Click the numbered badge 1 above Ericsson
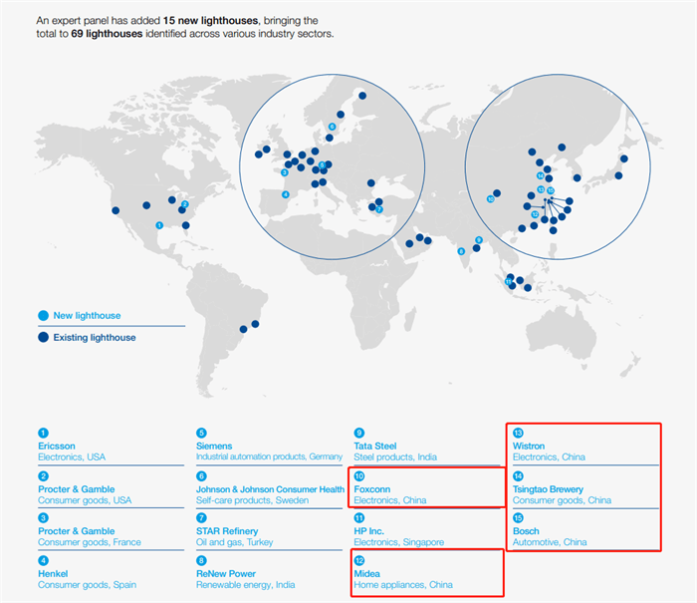697x603 pixels. (43, 433)
